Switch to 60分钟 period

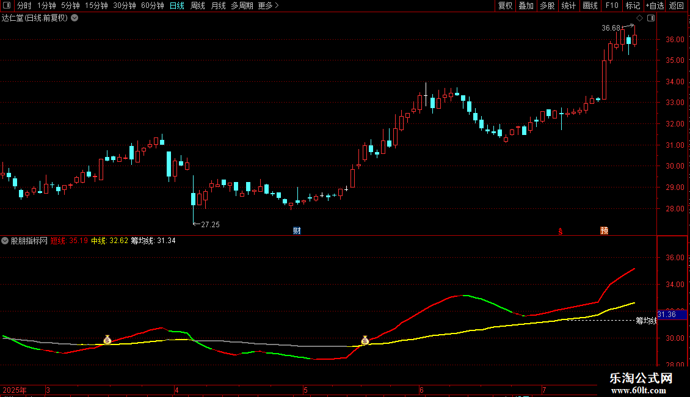[x=153, y=5]
